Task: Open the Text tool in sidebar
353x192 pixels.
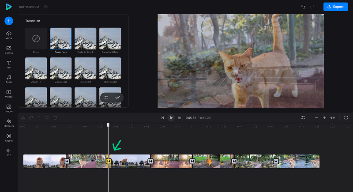Action: [9, 64]
